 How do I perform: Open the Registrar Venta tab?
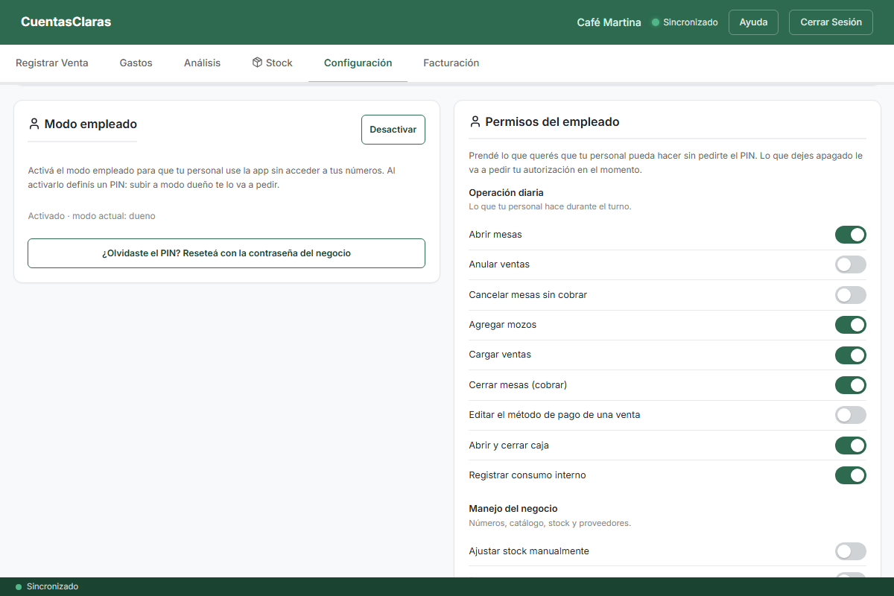(x=52, y=63)
